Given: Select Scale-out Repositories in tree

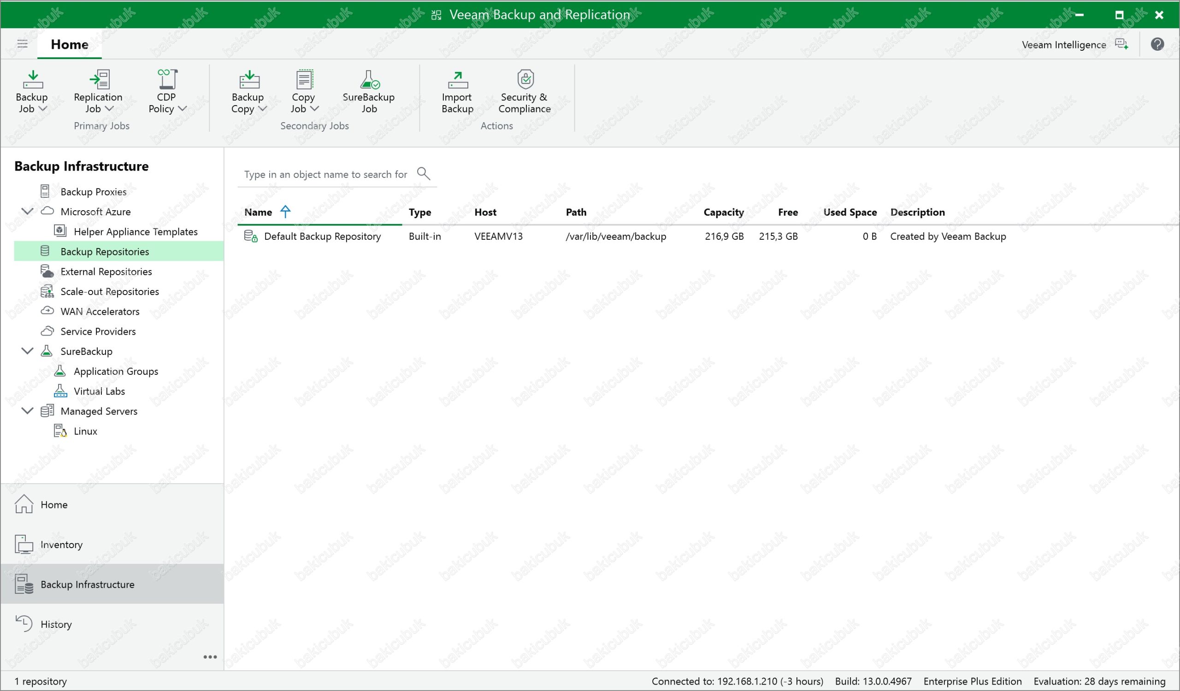Looking at the screenshot, I should pyautogui.click(x=110, y=292).
